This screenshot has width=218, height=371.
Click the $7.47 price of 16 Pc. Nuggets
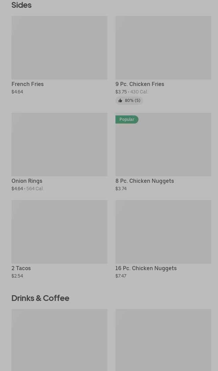121,276
